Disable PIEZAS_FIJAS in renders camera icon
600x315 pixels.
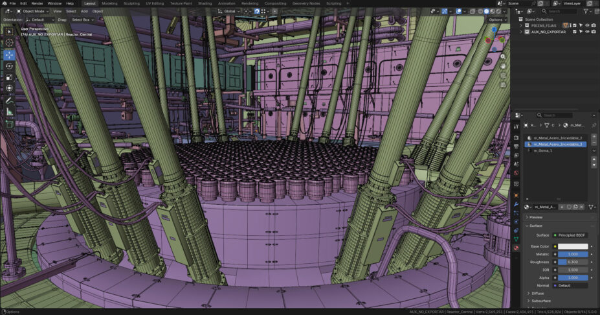[x=594, y=26]
